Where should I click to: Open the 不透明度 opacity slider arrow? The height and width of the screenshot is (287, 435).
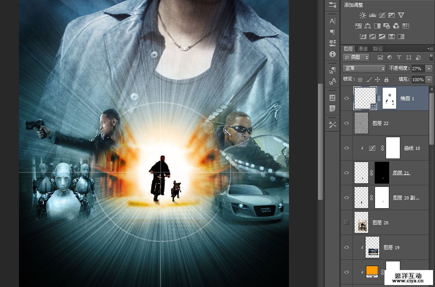tap(429, 69)
